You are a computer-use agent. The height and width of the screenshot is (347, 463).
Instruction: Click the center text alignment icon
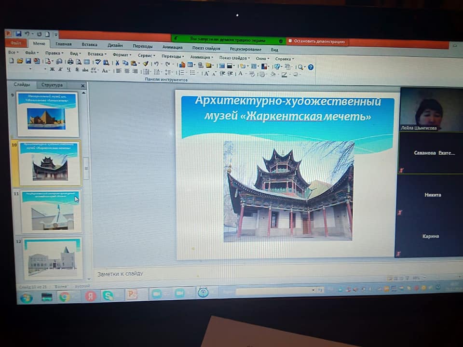(x=127, y=71)
